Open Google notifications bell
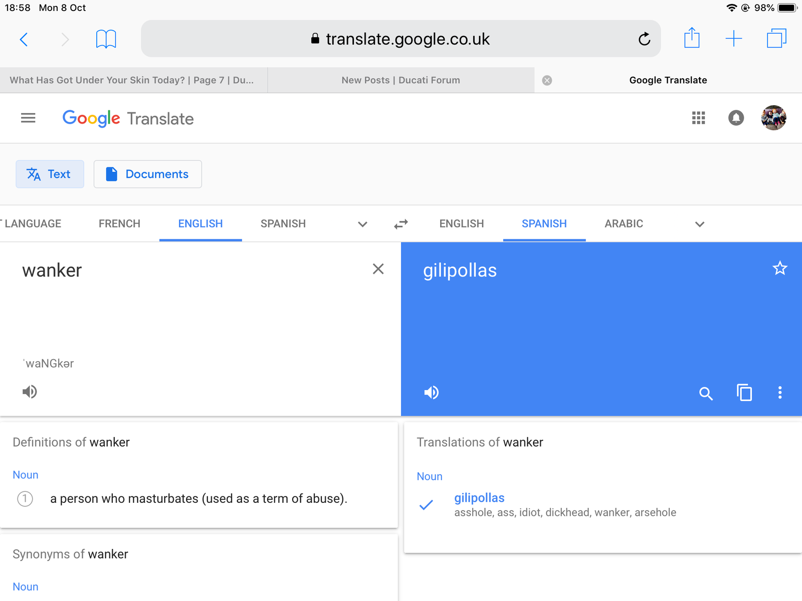 click(x=735, y=118)
